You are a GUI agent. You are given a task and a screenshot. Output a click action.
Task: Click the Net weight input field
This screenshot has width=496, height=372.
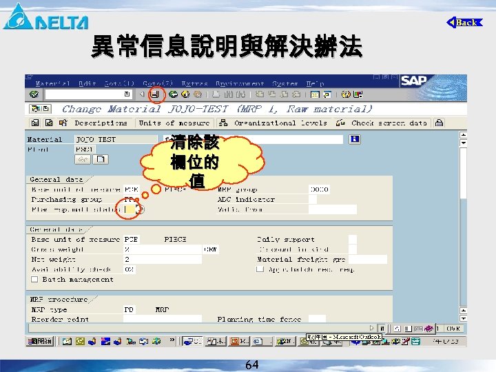click(163, 260)
